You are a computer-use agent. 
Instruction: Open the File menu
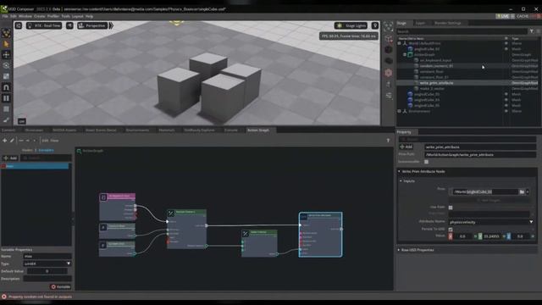[x=5, y=16]
